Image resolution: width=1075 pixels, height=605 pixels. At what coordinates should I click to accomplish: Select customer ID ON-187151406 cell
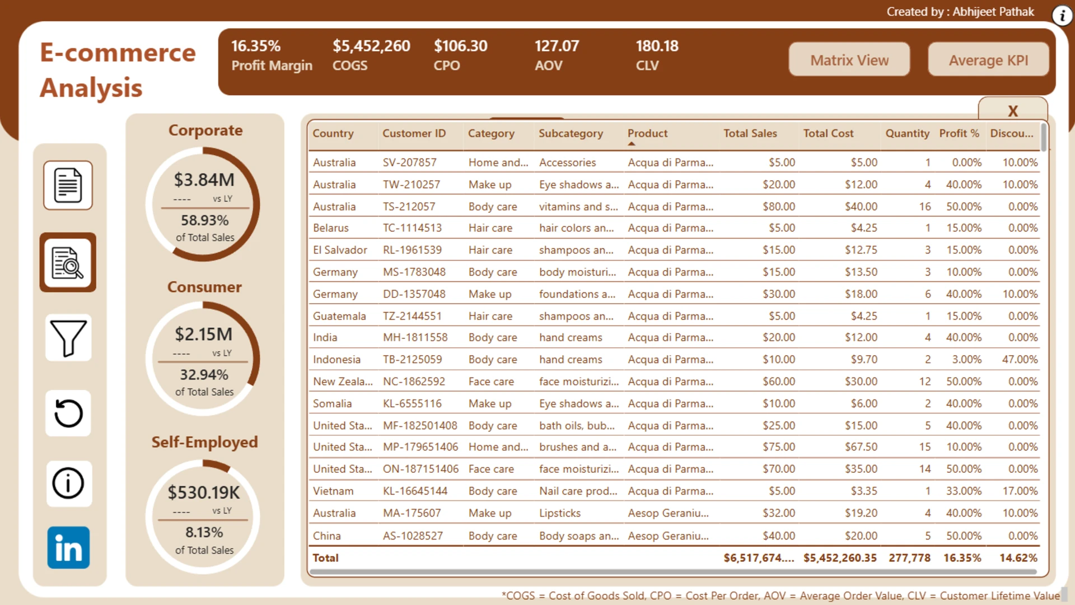(420, 469)
